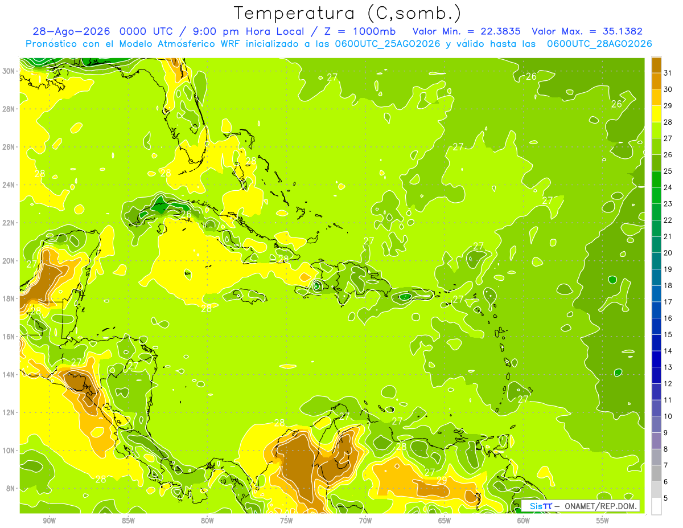This screenshot has height=528, width=683.
Task: Click the '70W' longitude axis label
Action: (x=365, y=521)
